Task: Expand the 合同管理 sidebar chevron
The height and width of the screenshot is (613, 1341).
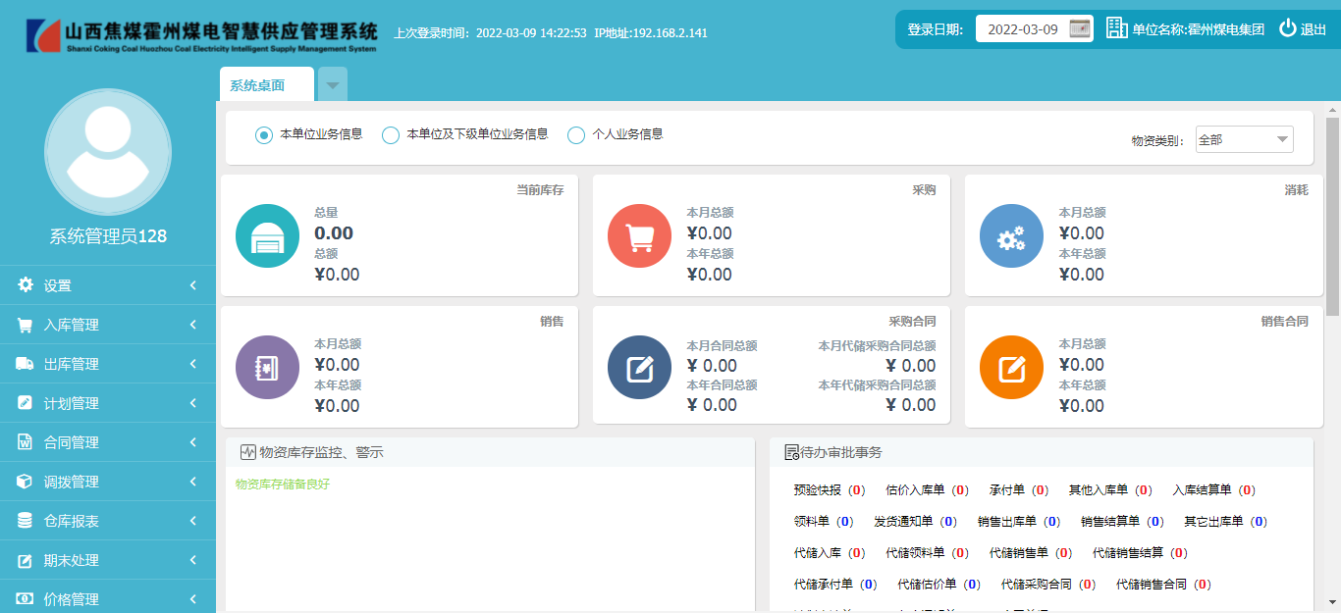Action: 192,441
